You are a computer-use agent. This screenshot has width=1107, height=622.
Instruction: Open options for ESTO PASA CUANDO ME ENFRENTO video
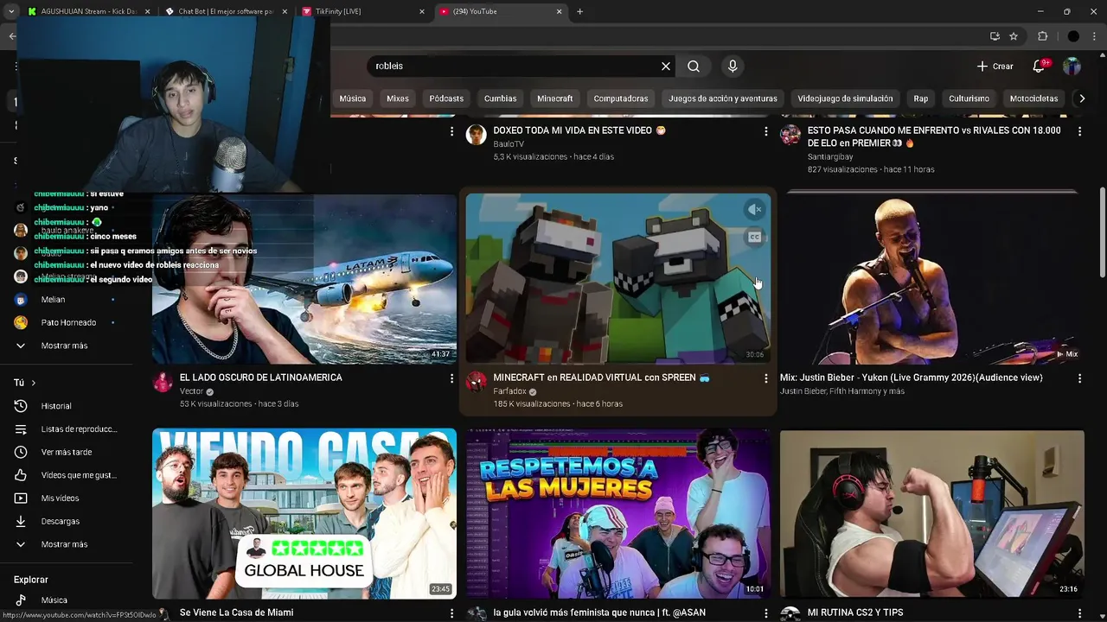point(1079,131)
